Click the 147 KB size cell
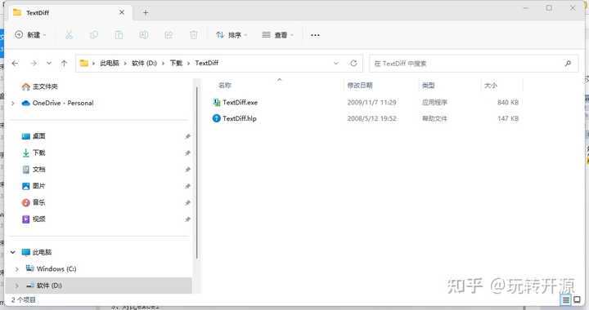Viewport: 589px width, 310px height. (508, 118)
